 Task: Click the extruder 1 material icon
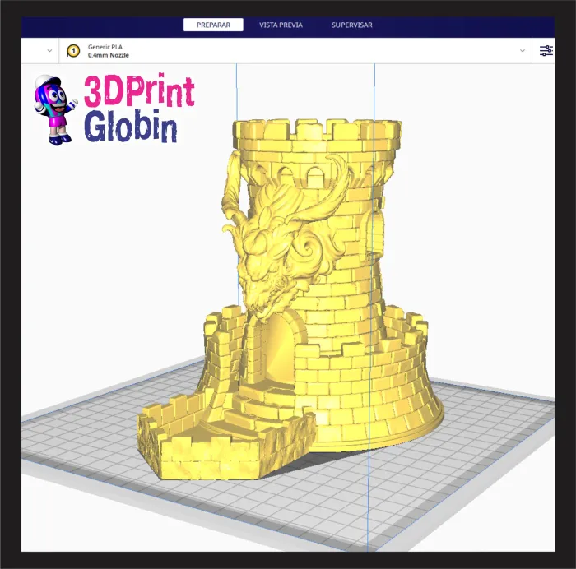[73, 51]
